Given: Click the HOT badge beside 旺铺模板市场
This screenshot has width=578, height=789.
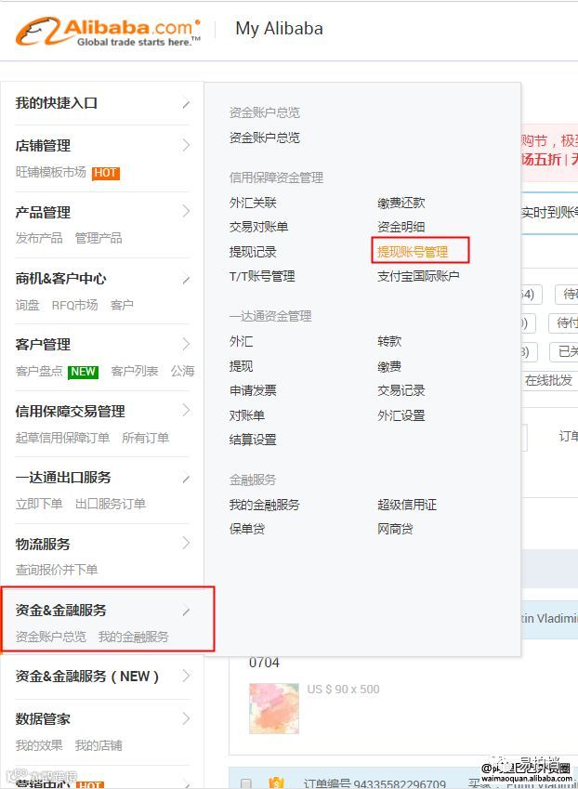Looking at the screenshot, I should tap(106, 173).
